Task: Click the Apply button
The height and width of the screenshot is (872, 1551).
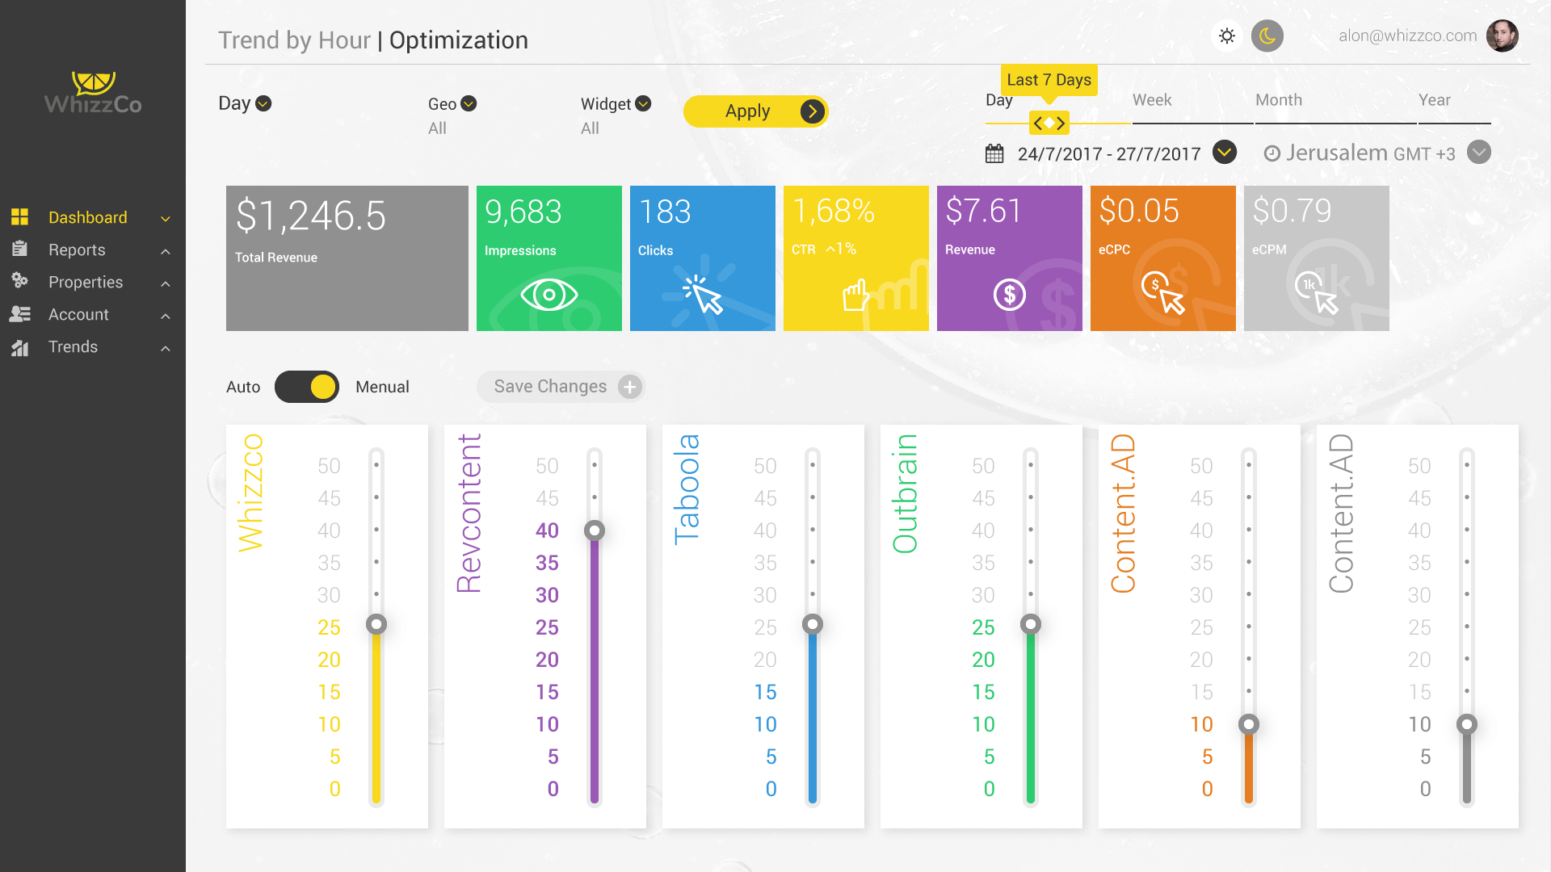Action: (x=755, y=111)
